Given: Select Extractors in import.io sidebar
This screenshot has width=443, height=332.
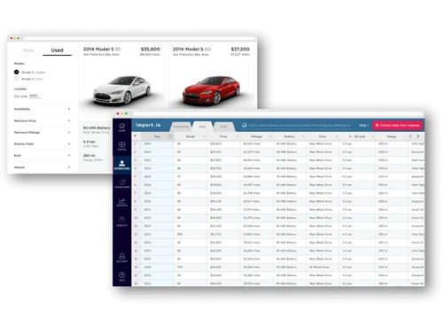Looking at the screenshot, I should click(122, 165).
